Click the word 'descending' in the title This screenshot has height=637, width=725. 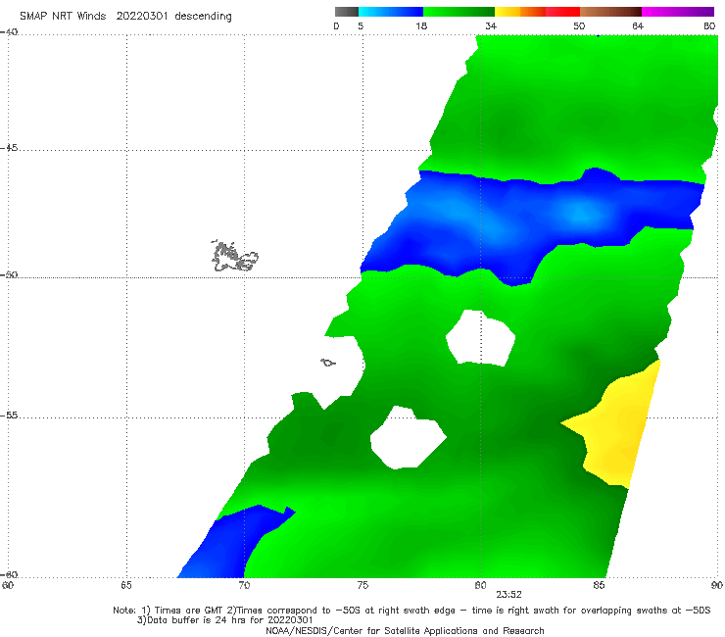(x=203, y=17)
